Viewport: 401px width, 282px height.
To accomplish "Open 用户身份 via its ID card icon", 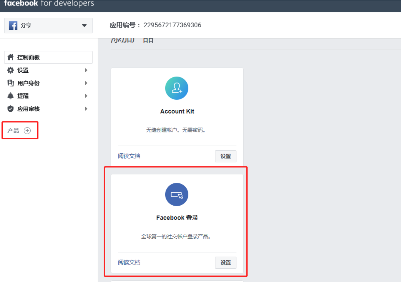I will pos(10,83).
